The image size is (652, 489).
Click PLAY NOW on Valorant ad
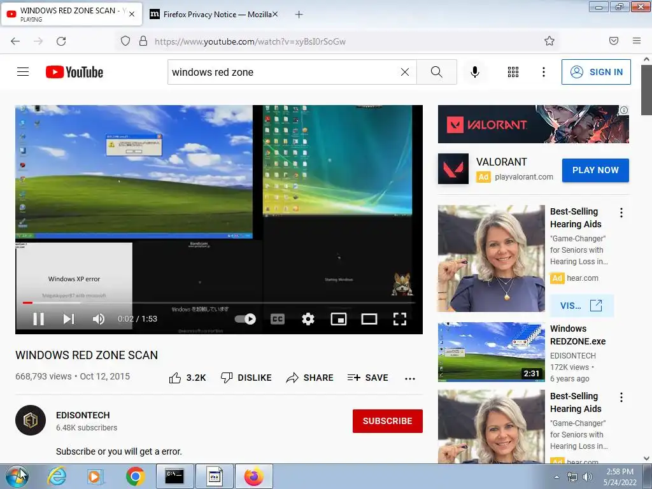(x=595, y=170)
